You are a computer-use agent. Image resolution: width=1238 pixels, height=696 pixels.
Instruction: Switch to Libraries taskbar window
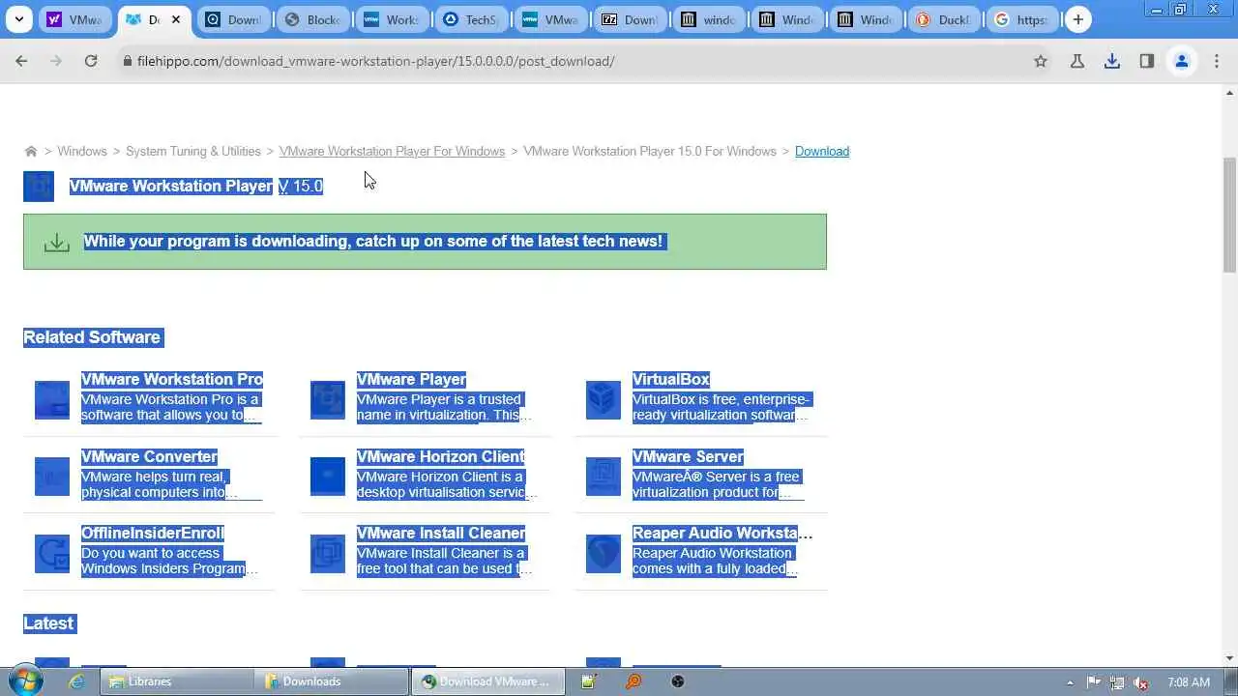point(175,681)
